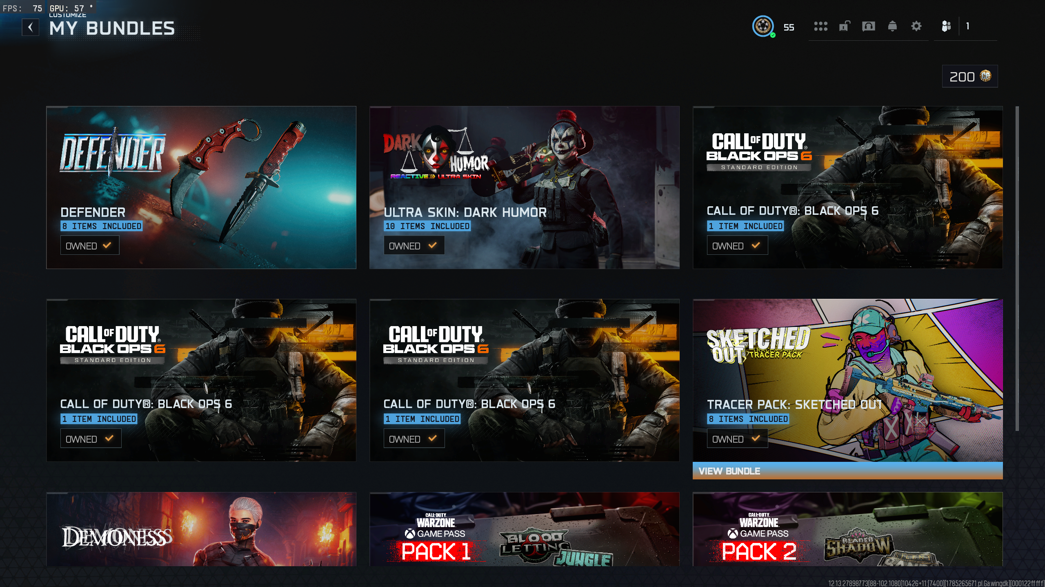The height and width of the screenshot is (587, 1045).
Task: Click the FPS counter readout
Action: 22,8
